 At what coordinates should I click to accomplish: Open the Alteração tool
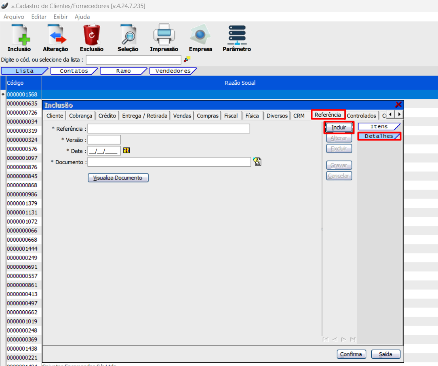pyautogui.click(x=55, y=35)
